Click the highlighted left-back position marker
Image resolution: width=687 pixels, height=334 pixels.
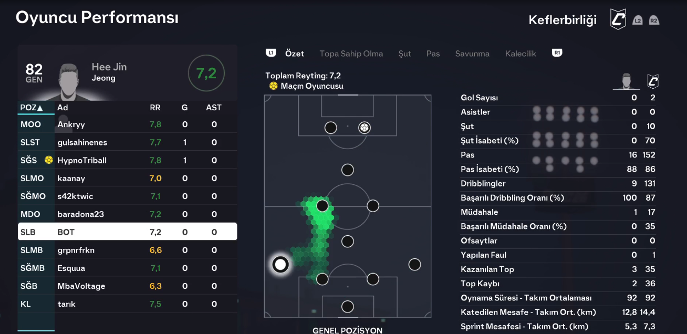pyautogui.click(x=280, y=264)
